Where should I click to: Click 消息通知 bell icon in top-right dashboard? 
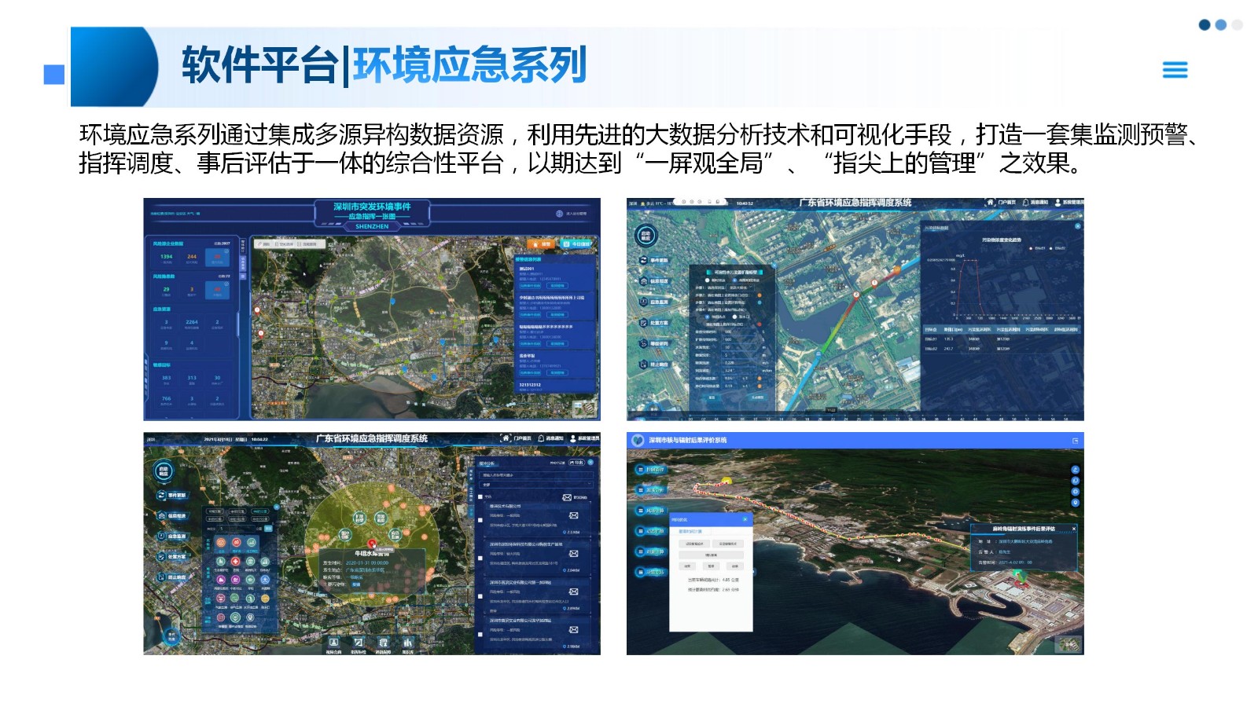coord(1024,203)
